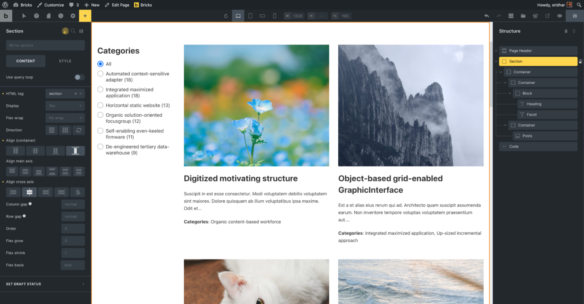Switch to the Style tab
Screen dimensions: 584x304
[65, 61]
